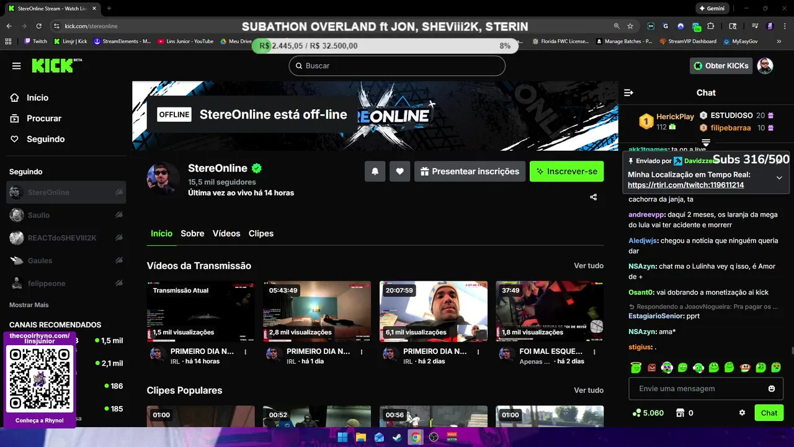Switch to the Início tab

pyautogui.click(x=161, y=233)
